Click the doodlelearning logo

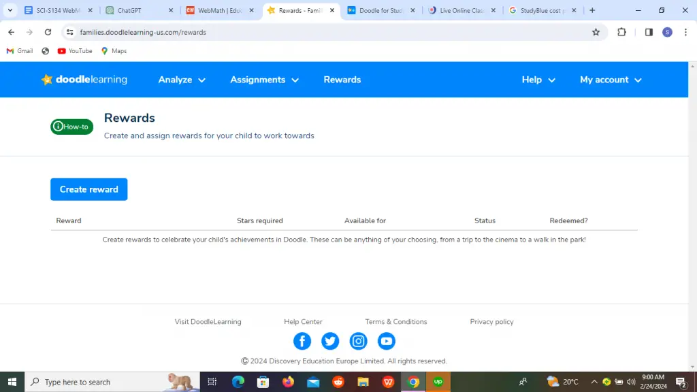83,80
